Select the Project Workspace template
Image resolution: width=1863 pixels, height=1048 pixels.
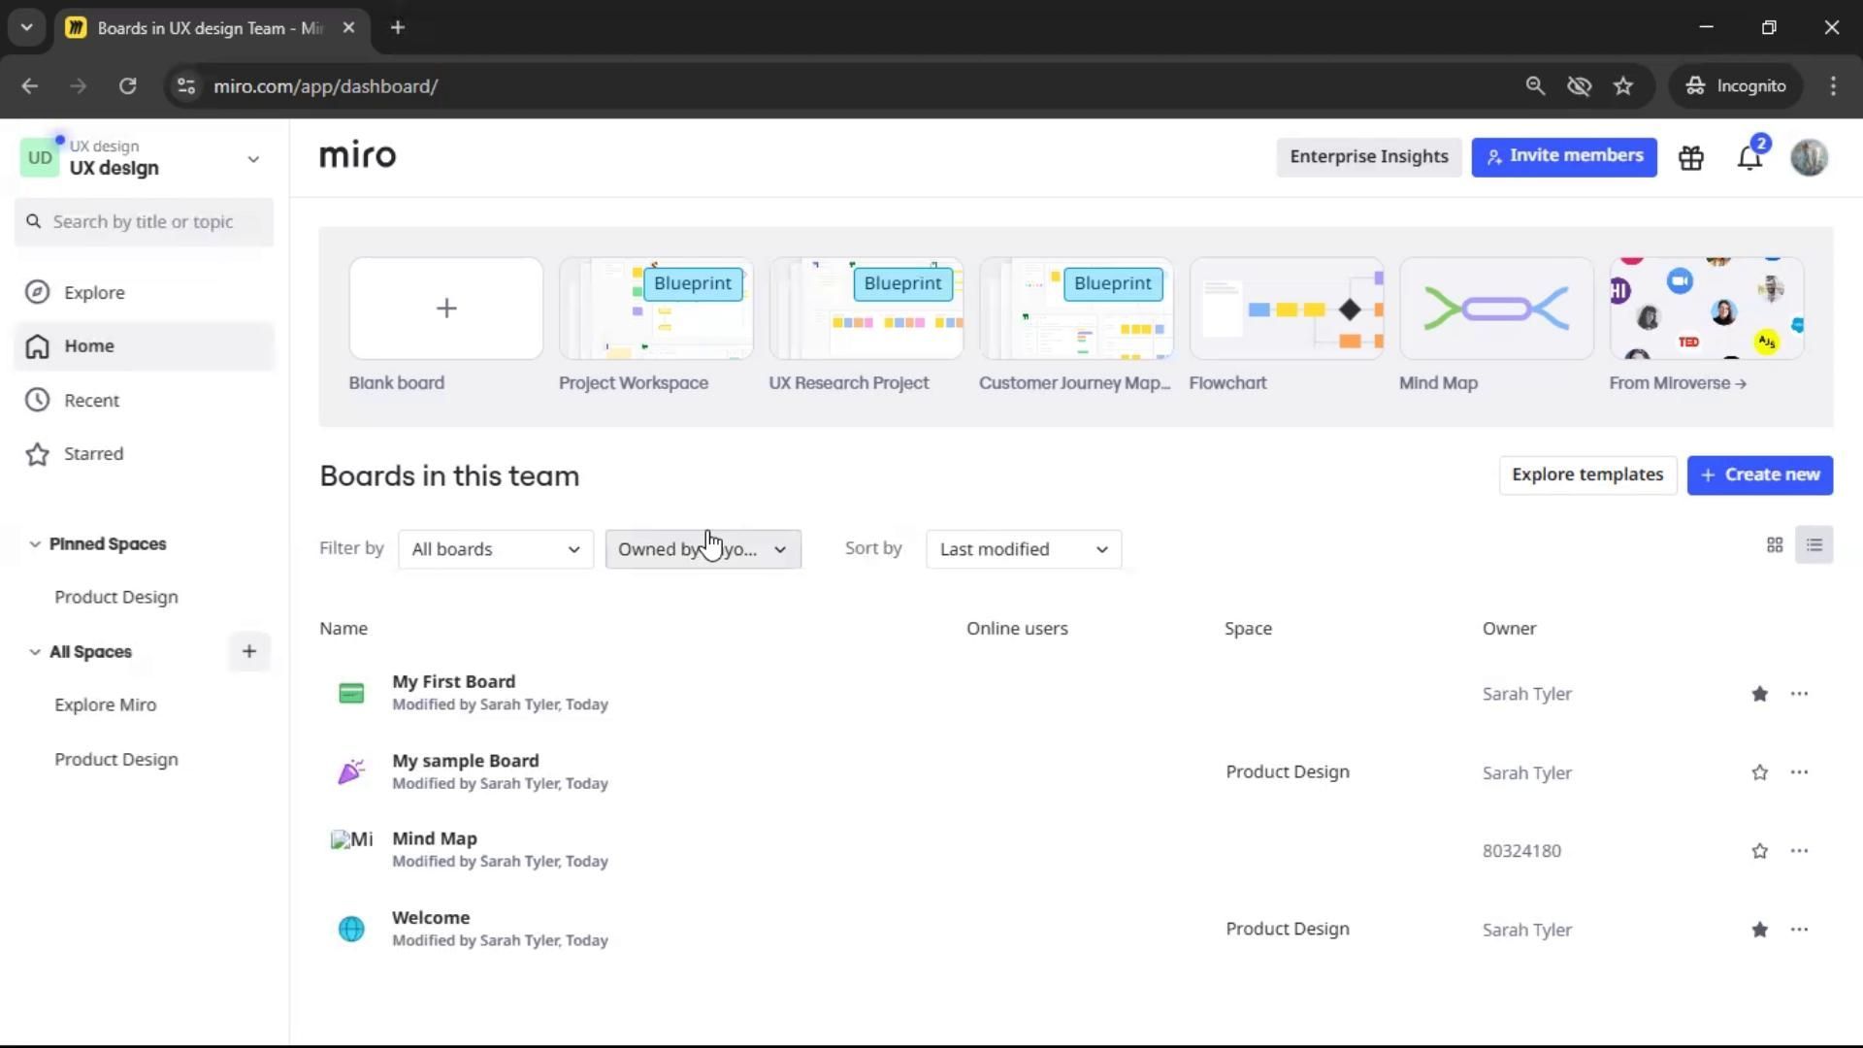[x=656, y=309]
